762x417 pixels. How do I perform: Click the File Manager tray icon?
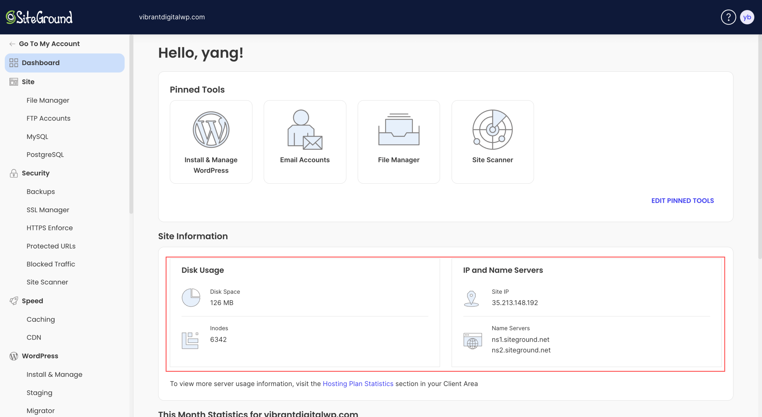point(399,130)
